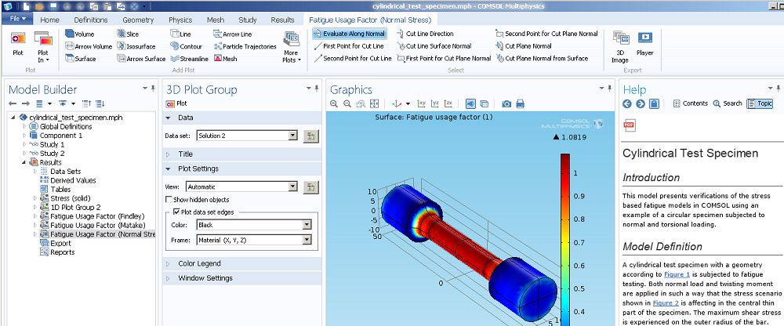Add an Arrow Surface plot
Image resolution: width=784 pixels, height=326 pixels.
pyautogui.click(x=141, y=59)
